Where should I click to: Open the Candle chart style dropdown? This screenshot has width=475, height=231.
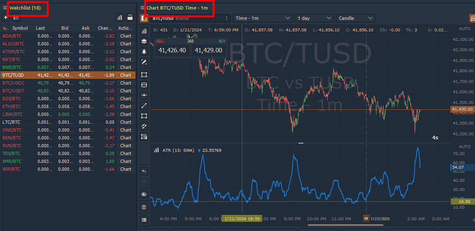355,18
